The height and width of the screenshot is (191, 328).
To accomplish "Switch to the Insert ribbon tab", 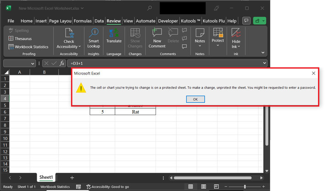I will tap(41, 21).
